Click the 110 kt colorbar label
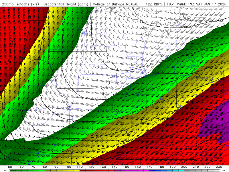Image resolution: width=229 pixels, height=172 pixels. [80, 167]
